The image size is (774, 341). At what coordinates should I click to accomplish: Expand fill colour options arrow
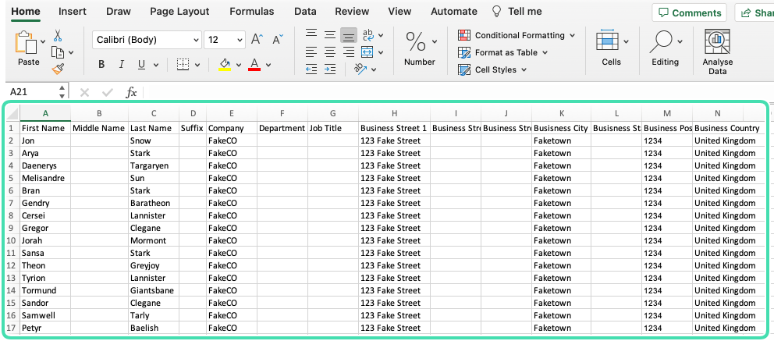[x=239, y=65]
